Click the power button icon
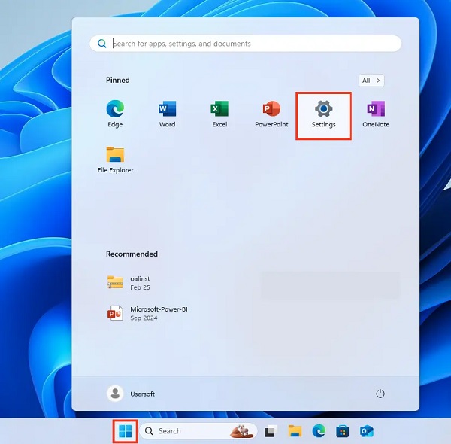The width and height of the screenshot is (451, 444). [380, 394]
